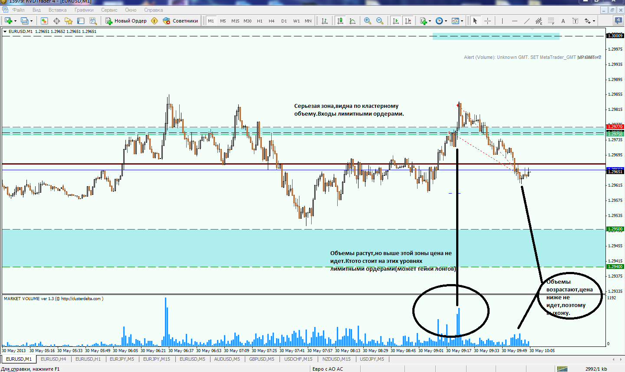
Task: Switch to the W1 timeframe
Action: (x=296, y=21)
